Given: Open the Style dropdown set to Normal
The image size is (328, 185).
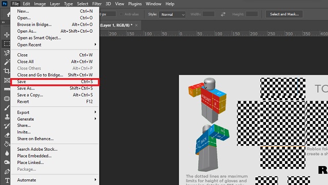Looking at the screenshot, I should [172, 14].
